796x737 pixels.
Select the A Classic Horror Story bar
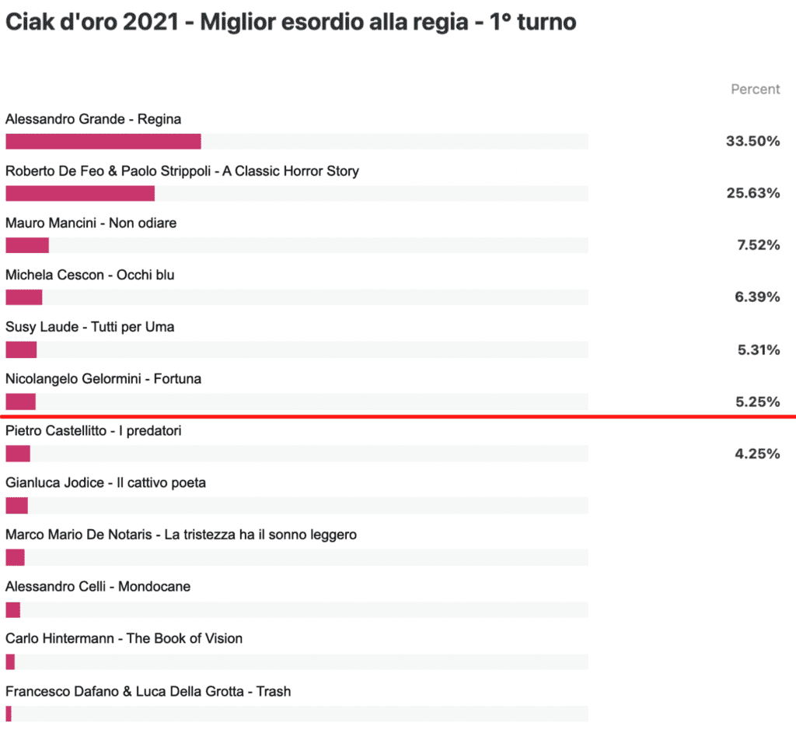[x=297, y=193]
